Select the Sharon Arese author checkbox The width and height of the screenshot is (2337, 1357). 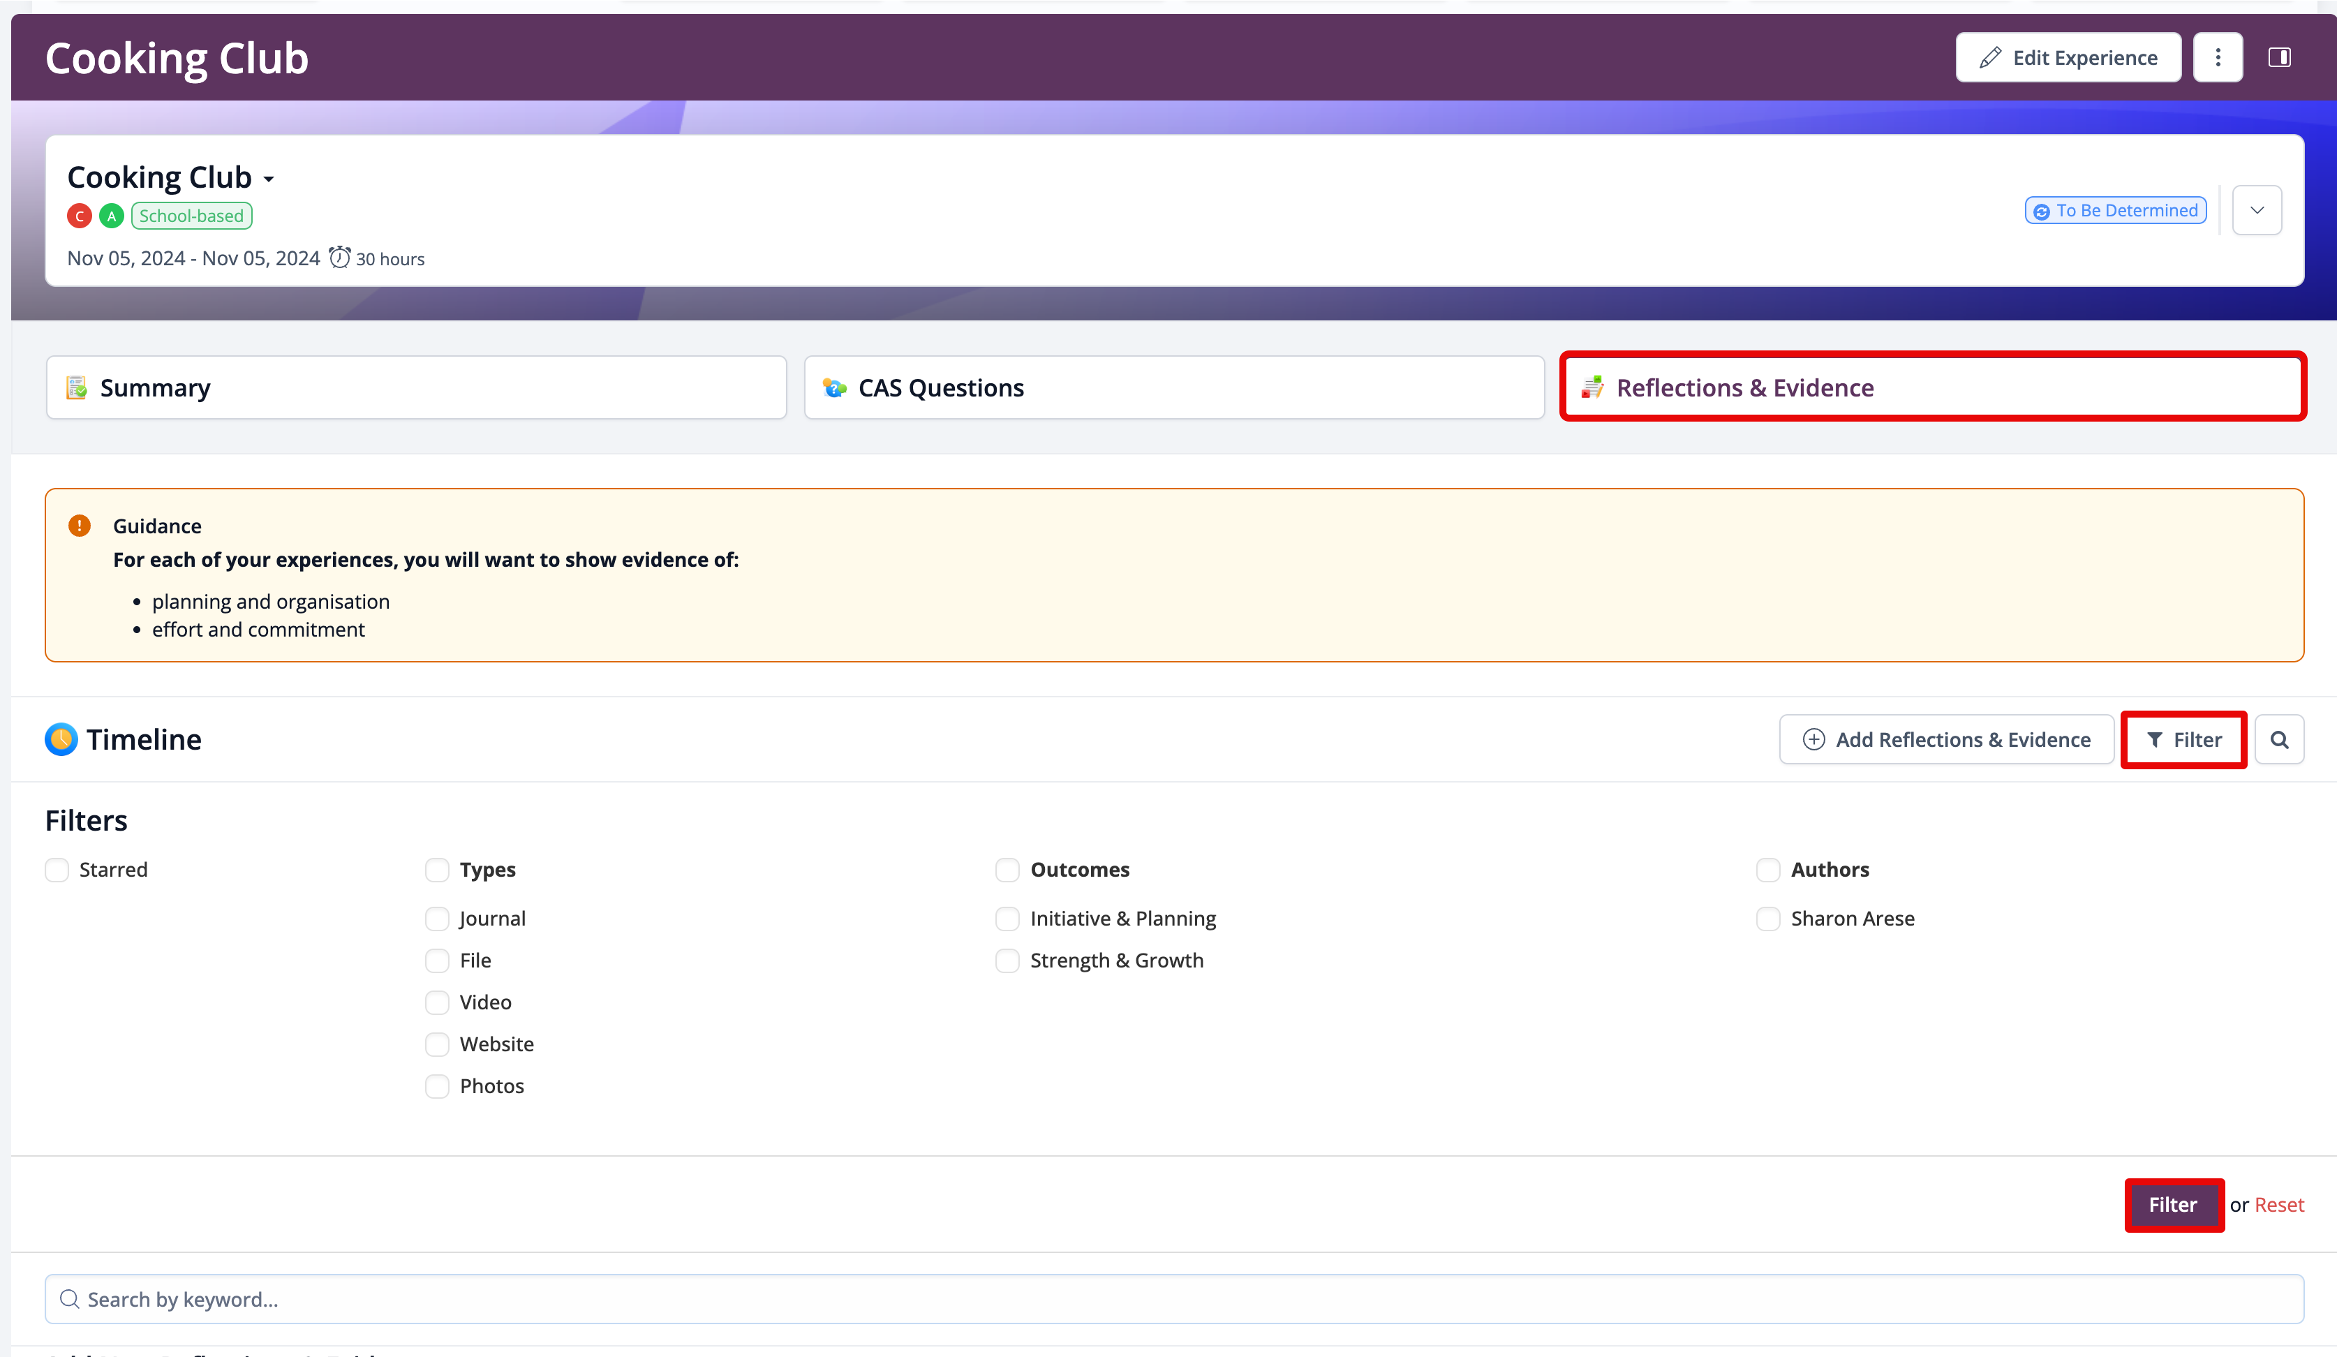1767,918
